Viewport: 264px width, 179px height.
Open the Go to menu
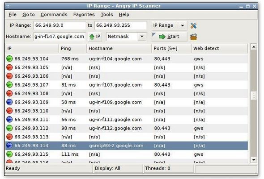pos(29,15)
